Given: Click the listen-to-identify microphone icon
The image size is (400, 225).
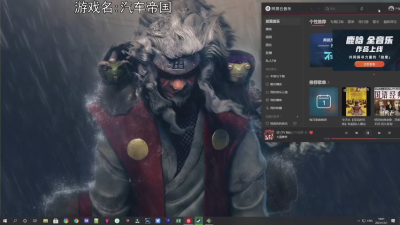Looking at the screenshot, I should pyautogui.click(x=361, y=9).
